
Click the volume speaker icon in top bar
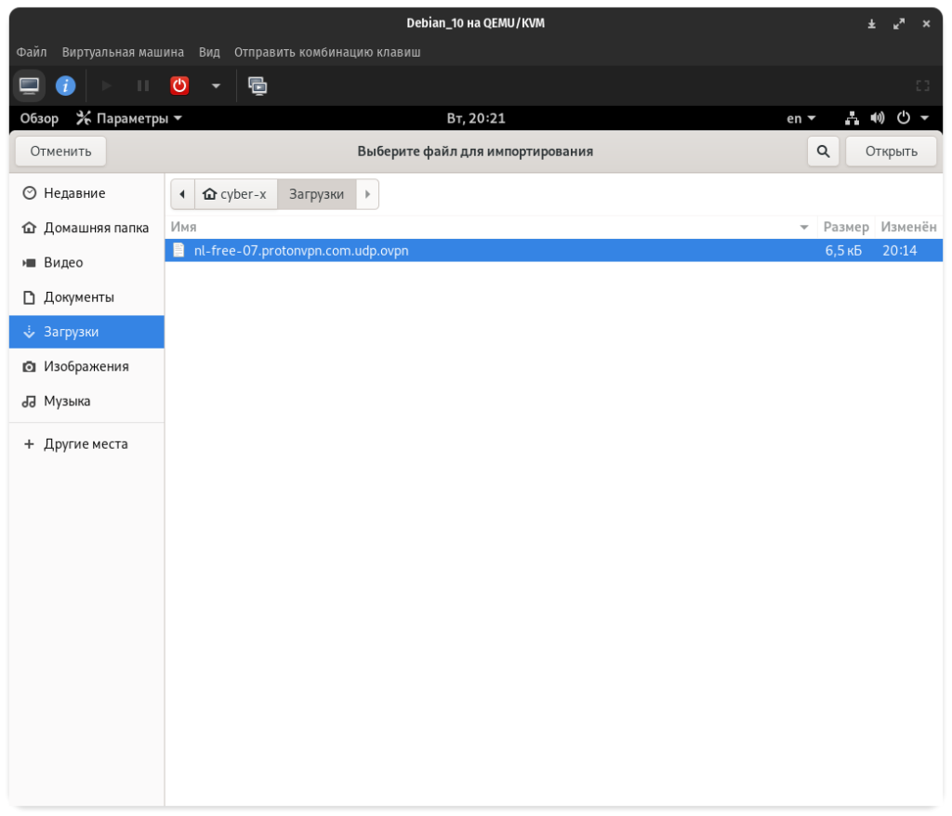[877, 118]
